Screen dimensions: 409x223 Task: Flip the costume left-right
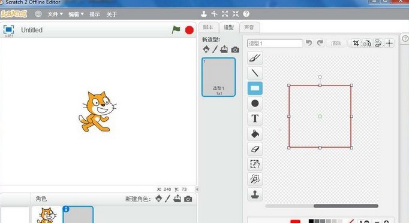(367, 43)
